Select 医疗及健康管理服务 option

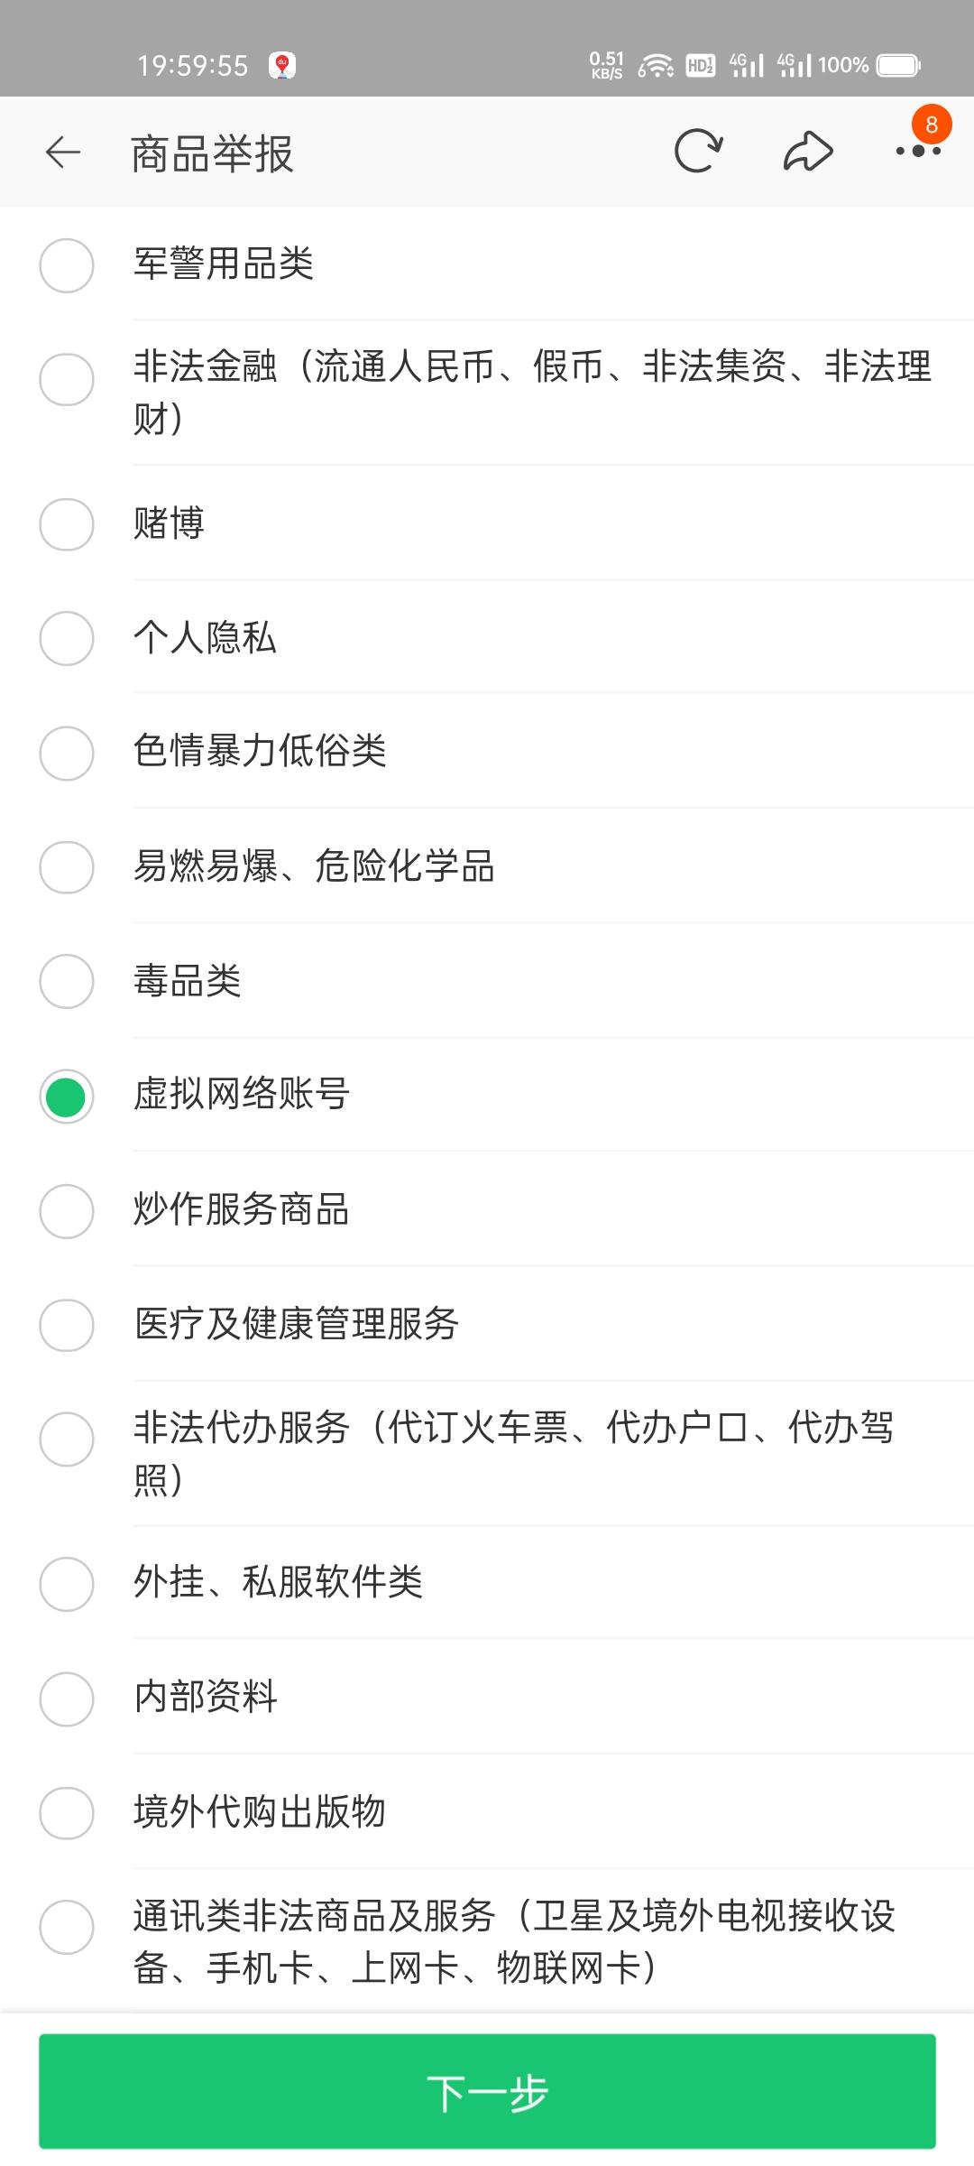point(67,1325)
